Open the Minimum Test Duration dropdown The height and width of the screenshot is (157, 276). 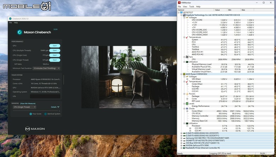pos(46,68)
